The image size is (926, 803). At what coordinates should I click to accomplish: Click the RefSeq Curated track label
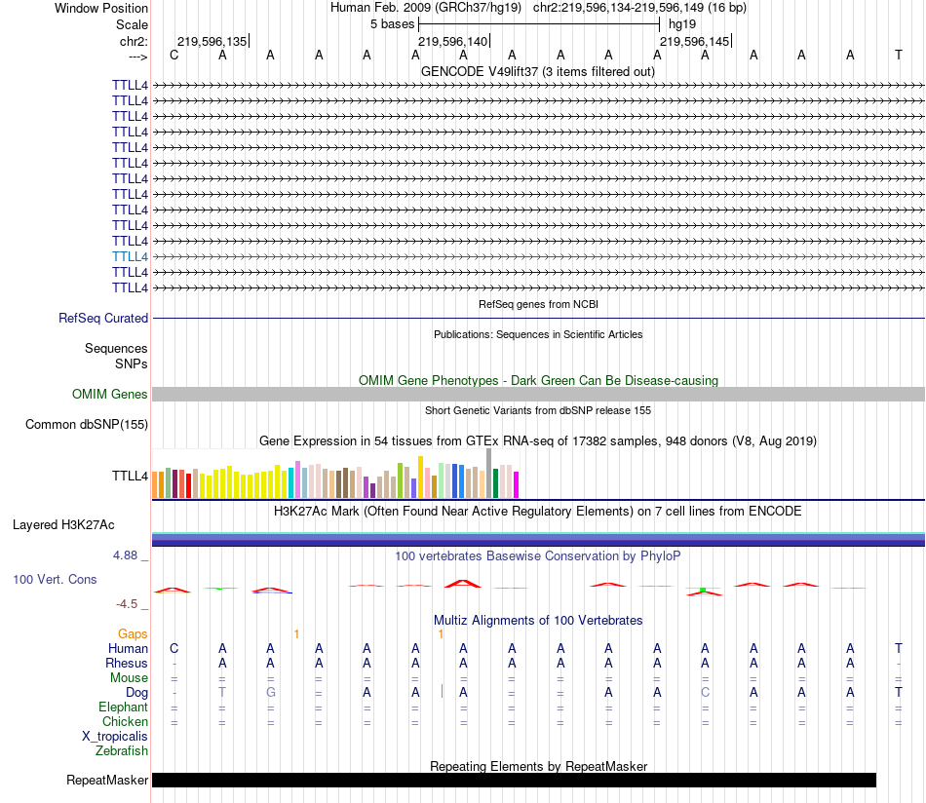pyautogui.click(x=102, y=319)
